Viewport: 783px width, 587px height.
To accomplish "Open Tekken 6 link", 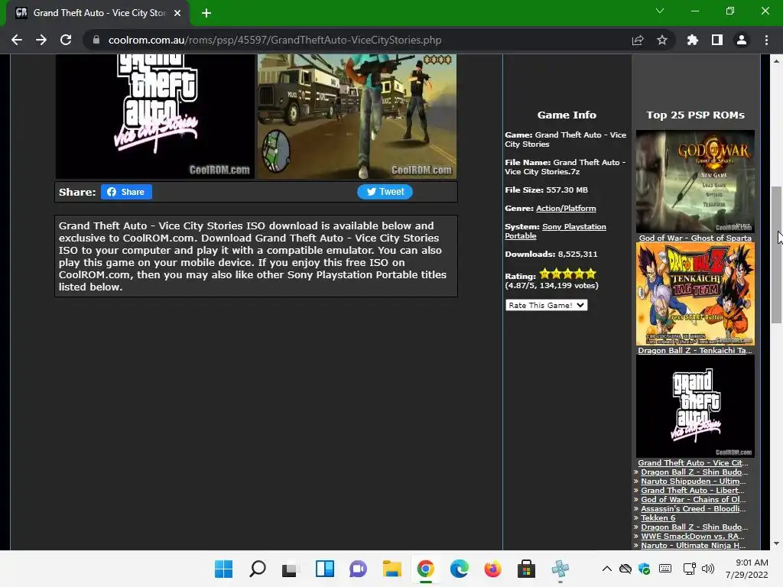I will [x=658, y=517].
